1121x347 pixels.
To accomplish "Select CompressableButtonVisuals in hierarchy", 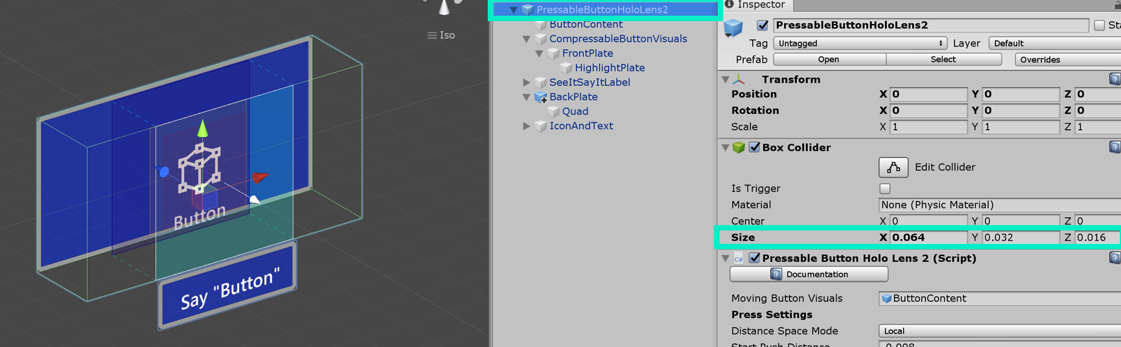I will coord(618,39).
